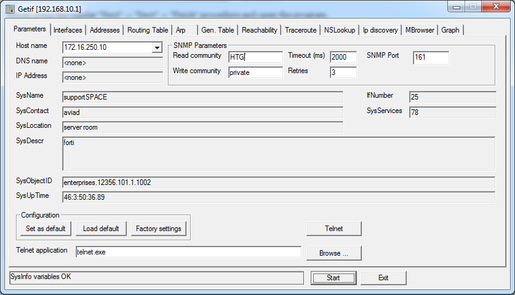Click the Telnet application field with telnet.exe

[188, 252]
